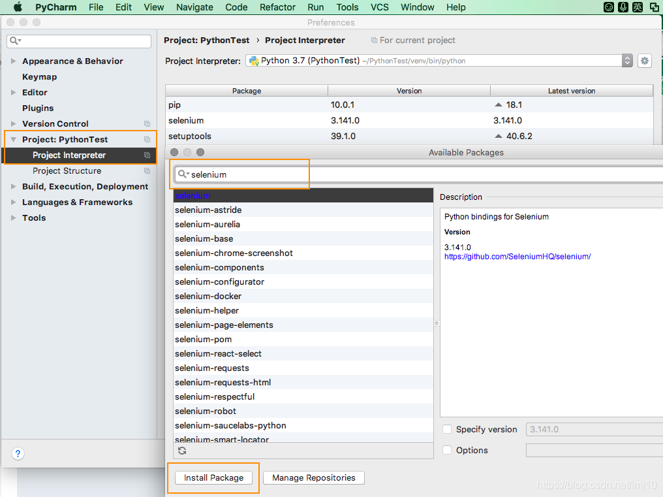Open the Run menu

[x=315, y=7]
